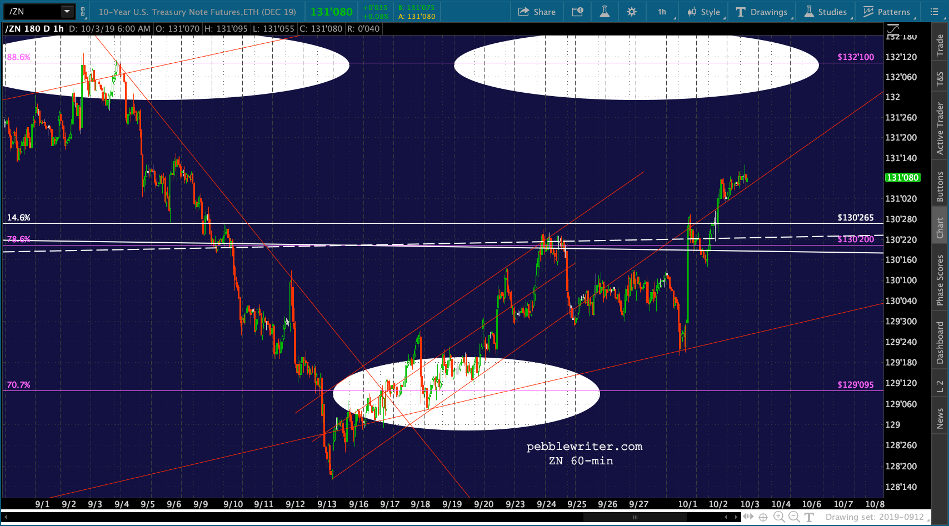Click the /ZN 180 D 1h chart label
This screenshot has height=526, width=949.
(x=35, y=29)
